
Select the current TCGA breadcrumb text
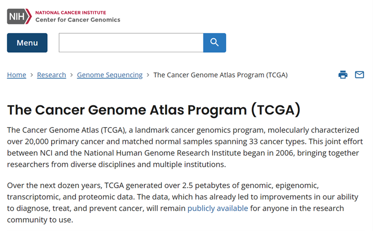click(220, 75)
